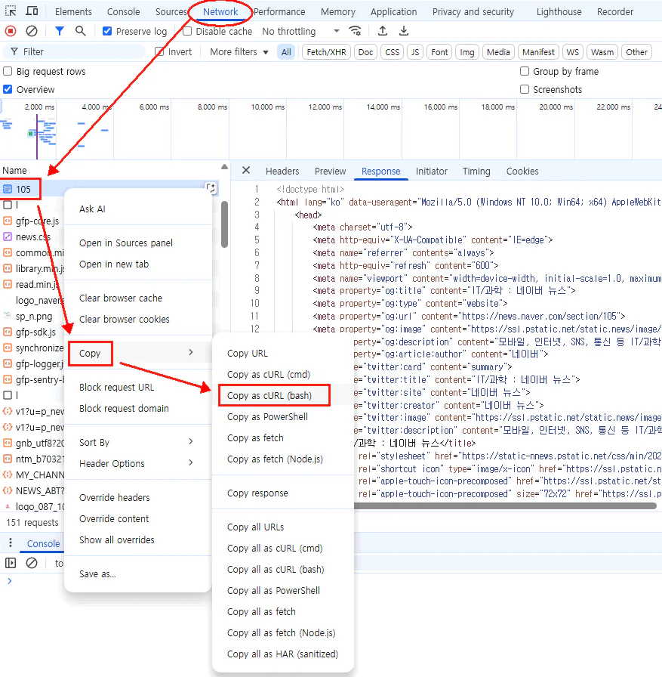
Task: Click the image icon beside logo_087 request
Action: [8, 506]
